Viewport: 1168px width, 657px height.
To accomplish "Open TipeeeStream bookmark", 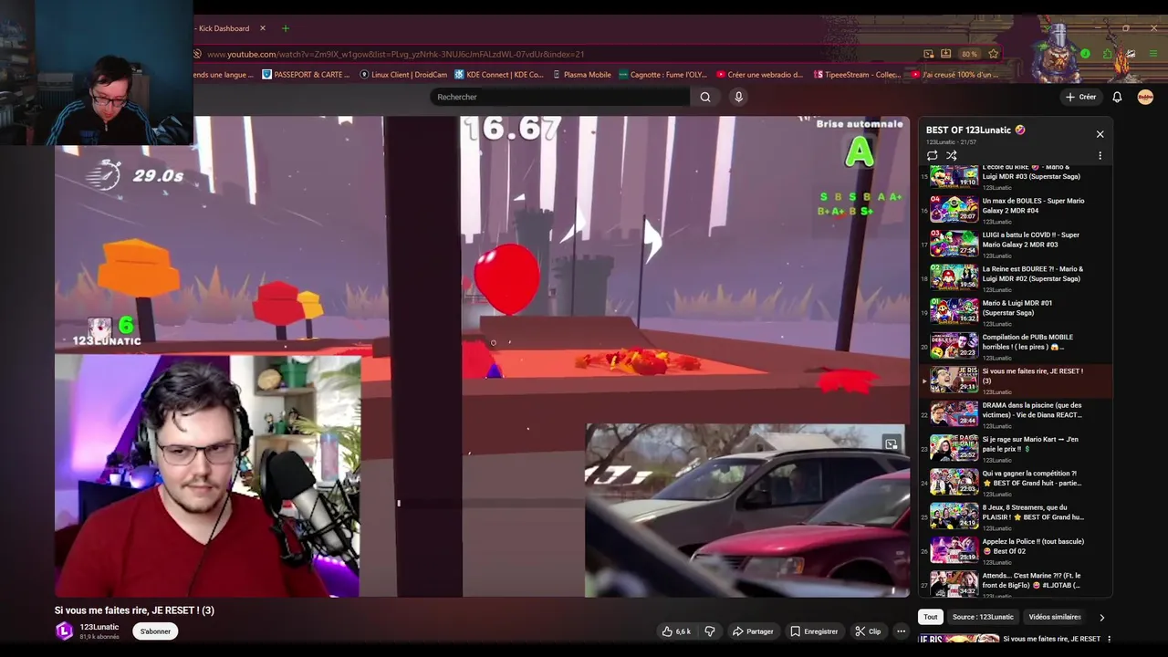I will click(857, 75).
